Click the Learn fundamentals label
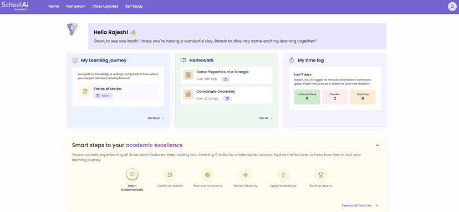 132,188
